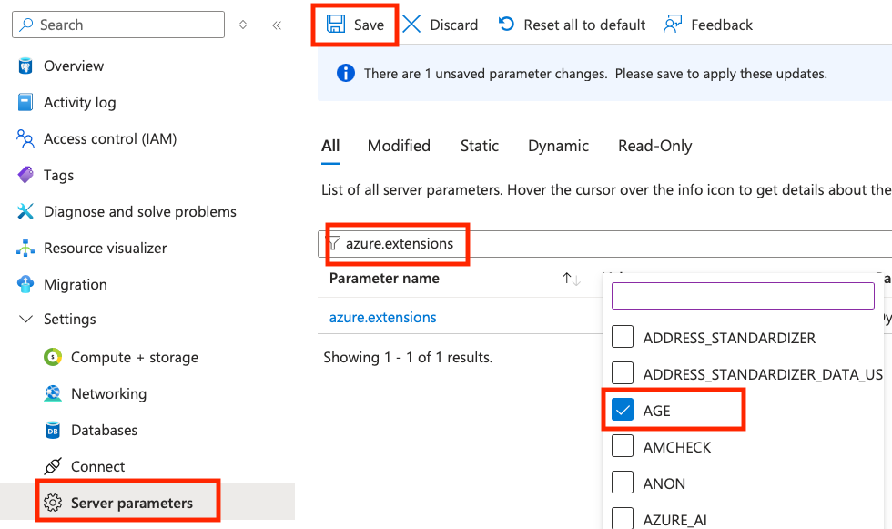Collapse the sidebar with double chevron

[277, 25]
